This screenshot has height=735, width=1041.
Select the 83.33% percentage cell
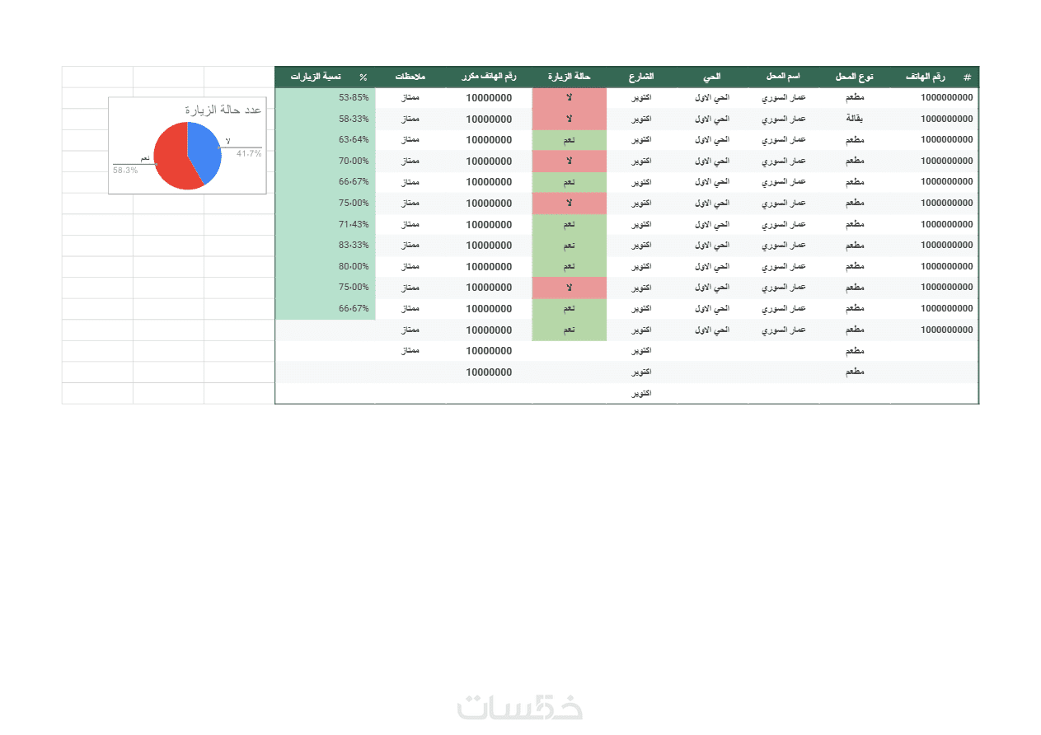click(354, 246)
